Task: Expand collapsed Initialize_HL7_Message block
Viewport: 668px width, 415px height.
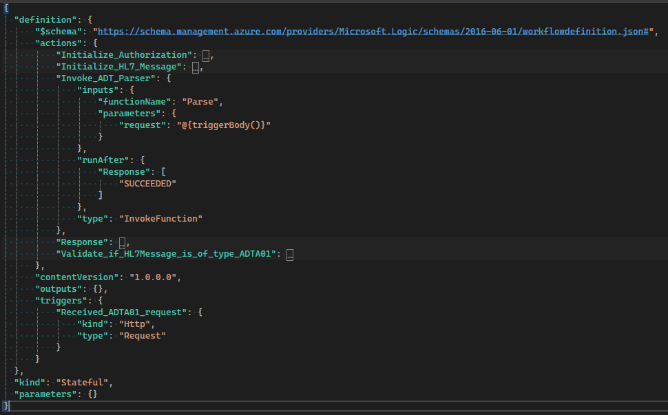Action: pyautogui.click(x=196, y=67)
